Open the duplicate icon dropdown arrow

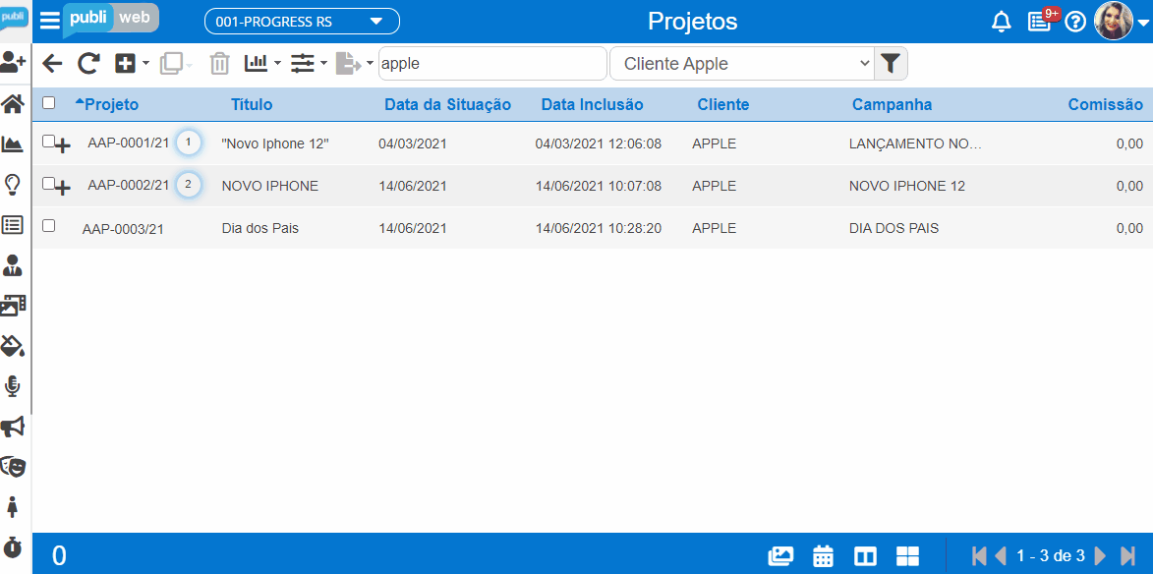[x=190, y=66]
